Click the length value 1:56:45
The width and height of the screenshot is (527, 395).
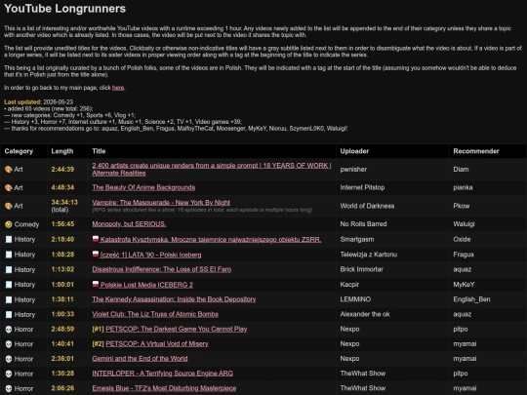(x=62, y=224)
